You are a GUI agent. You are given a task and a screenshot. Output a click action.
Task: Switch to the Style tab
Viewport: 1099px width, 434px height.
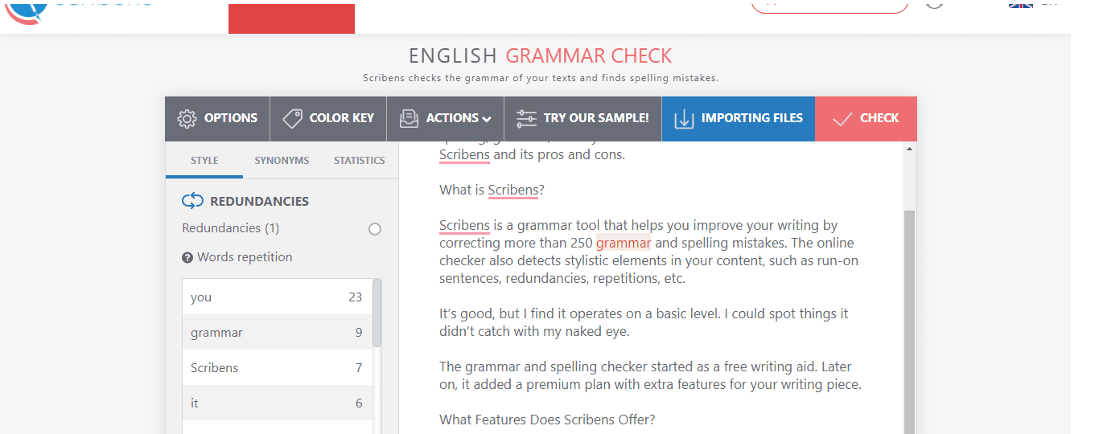pos(204,160)
